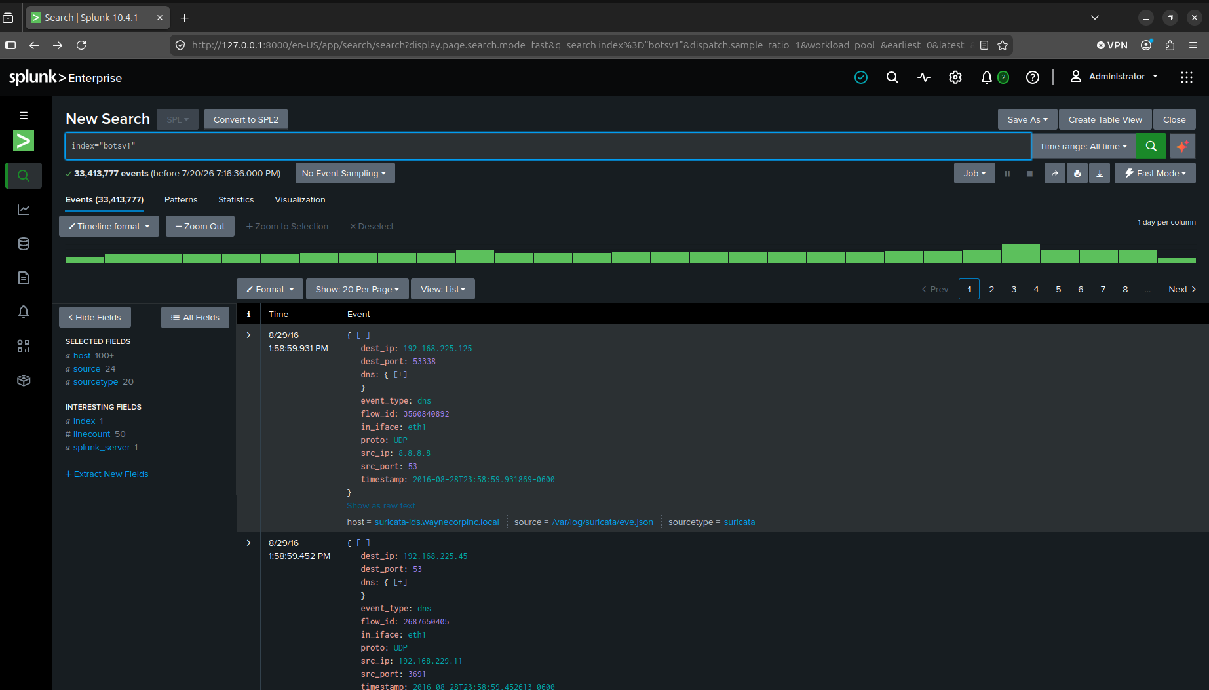
Task: Stop the search job
Action: (x=1029, y=174)
